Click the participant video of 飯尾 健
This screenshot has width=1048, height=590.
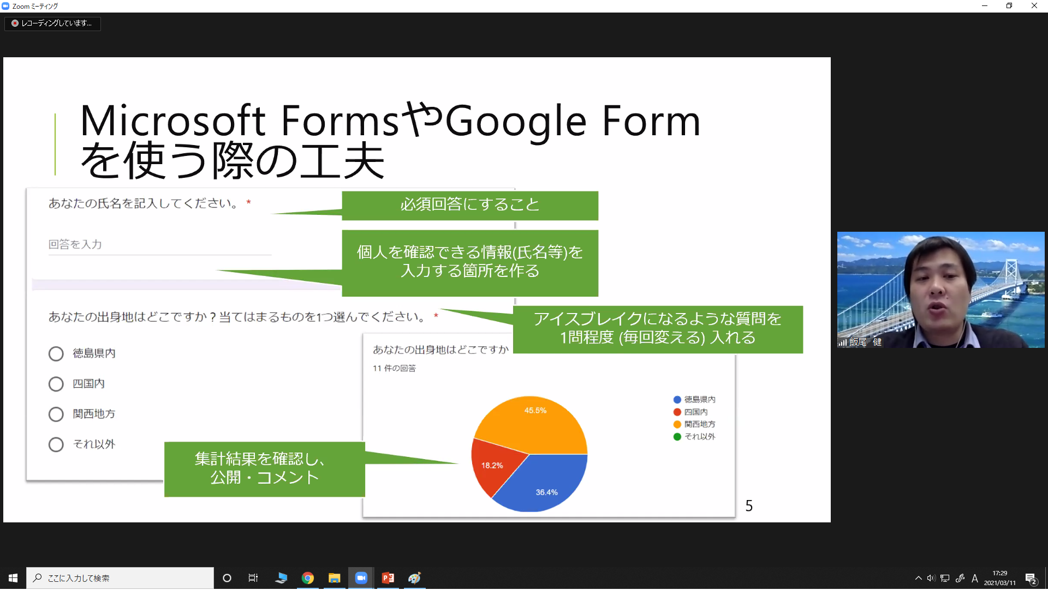(940, 290)
